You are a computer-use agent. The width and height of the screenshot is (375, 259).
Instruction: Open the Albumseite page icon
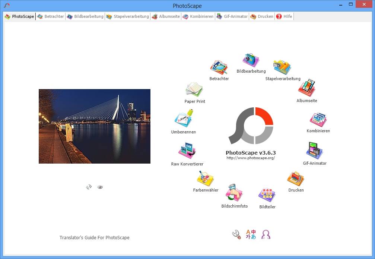click(x=307, y=88)
